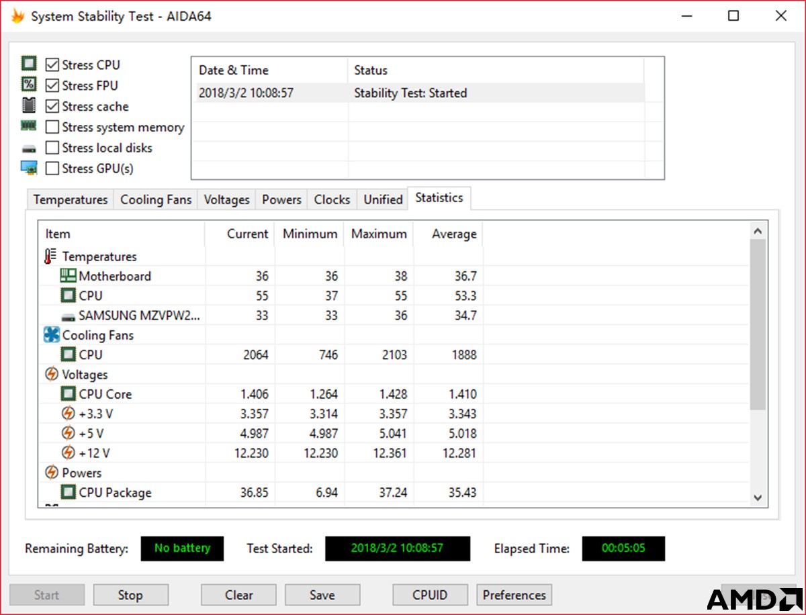The image size is (806, 615).
Task: Uncheck the Stress FPU checkbox
Action: 52,86
